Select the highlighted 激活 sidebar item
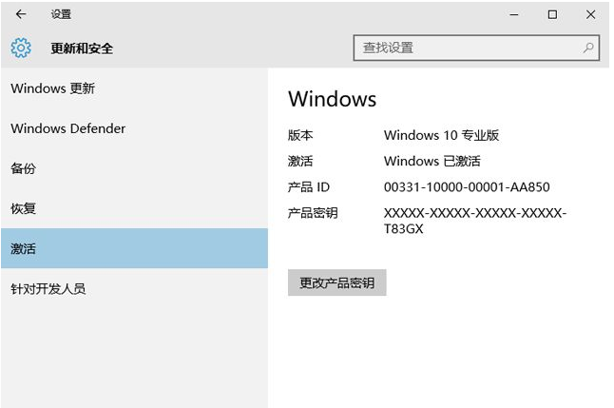 (x=24, y=248)
